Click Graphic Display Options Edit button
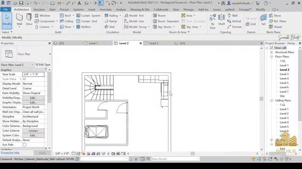302x169 pixels. [33, 102]
